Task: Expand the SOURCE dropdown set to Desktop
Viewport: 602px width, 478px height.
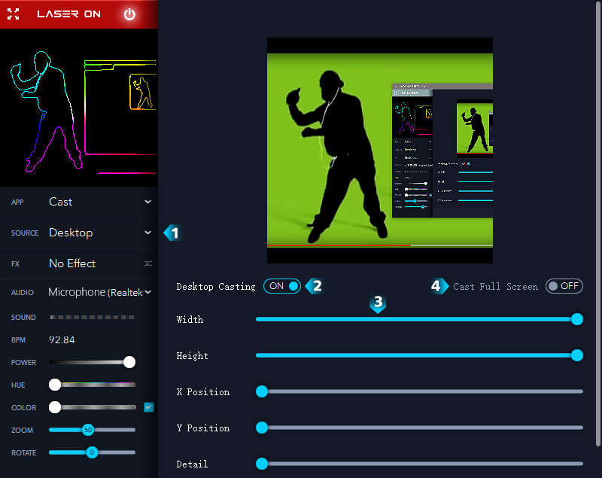Action: (x=99, y=233)
